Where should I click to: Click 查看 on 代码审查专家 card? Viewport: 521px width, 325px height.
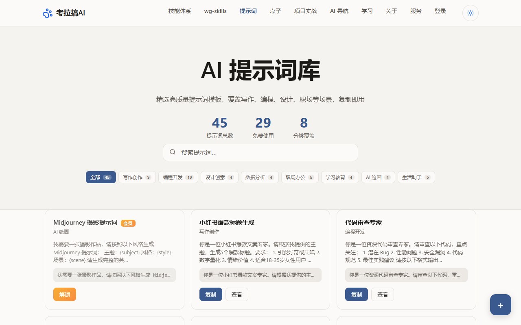(x=383, y=295)
